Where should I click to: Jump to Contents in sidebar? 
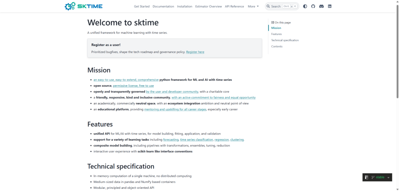click(x=277, y=46)
